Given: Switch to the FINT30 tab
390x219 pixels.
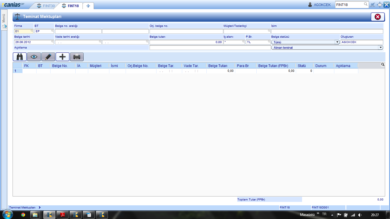Looking at the screenshot, I should coord(46,5).
